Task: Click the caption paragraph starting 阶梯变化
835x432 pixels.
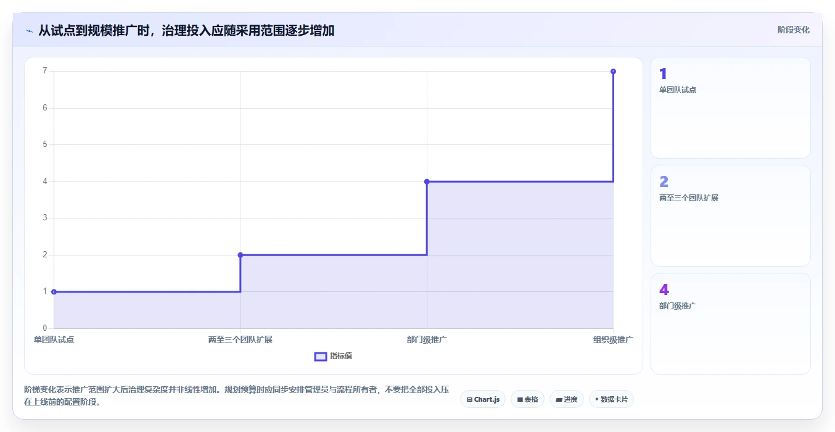Action: tap(237, 396)
